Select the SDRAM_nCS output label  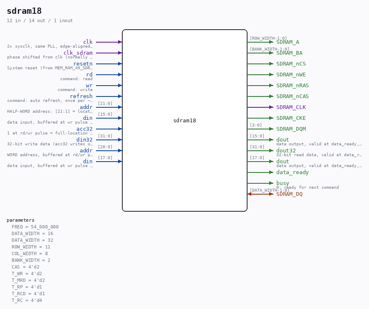(291, 64)
